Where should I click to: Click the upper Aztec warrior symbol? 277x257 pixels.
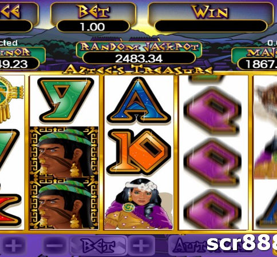(64, 152)
